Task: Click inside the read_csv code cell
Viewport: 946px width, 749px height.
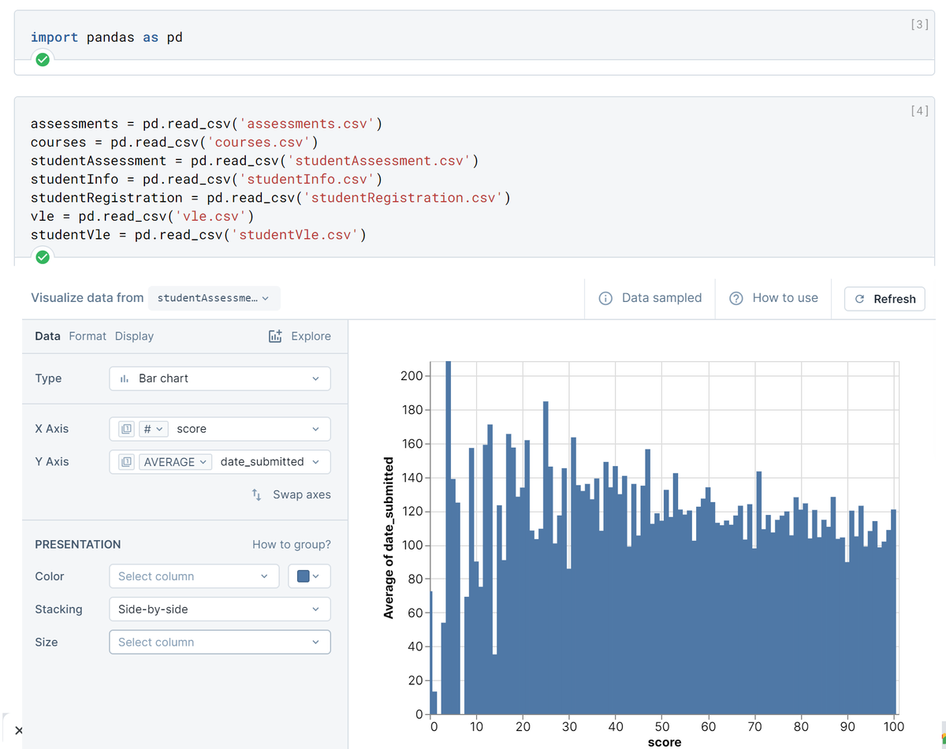Action: pyautogui.click(x=473, y=179)
